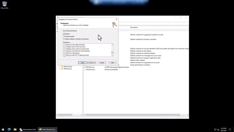
Task: Open the notification center icon
Action: point(230,129)
